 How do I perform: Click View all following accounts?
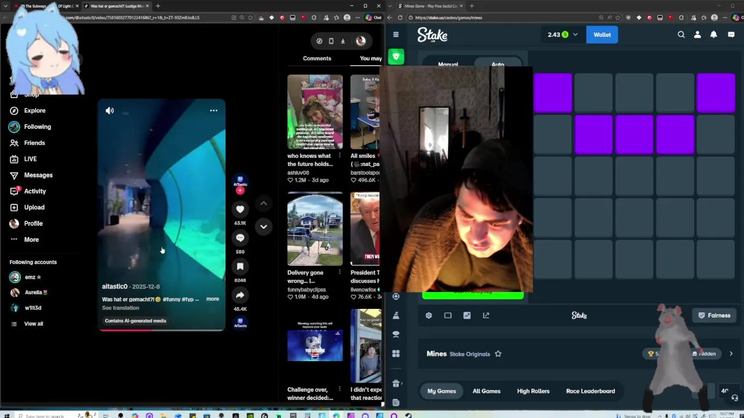coord(34,323)
